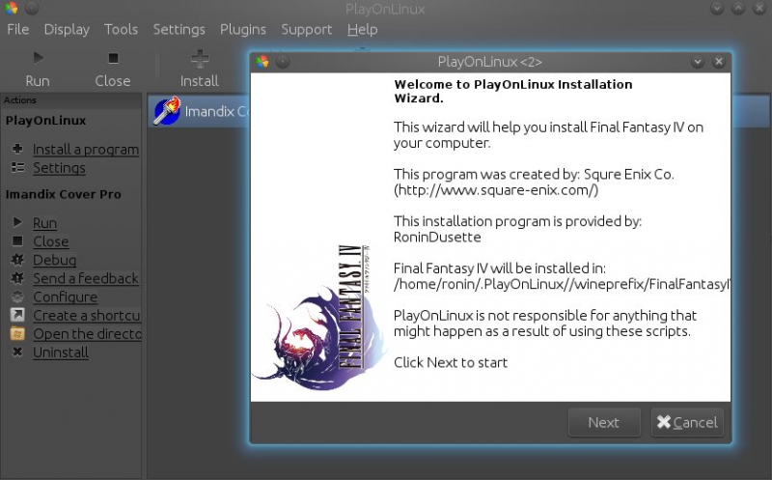772x480 pixels.
Task: Click the Send a feedback link
Action: coord(86,278)
